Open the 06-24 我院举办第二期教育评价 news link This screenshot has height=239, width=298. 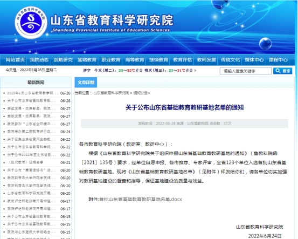click(31, 132)
